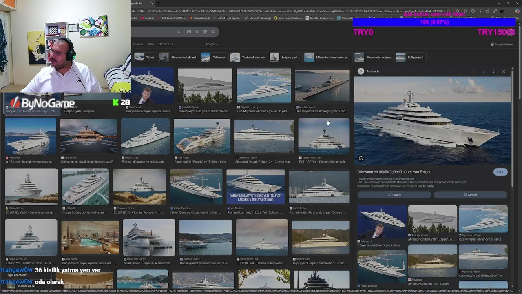Select the Eclipse yatı filter chip
The width and height of the screenshot is (522, 294).
[x=411, y=58]
